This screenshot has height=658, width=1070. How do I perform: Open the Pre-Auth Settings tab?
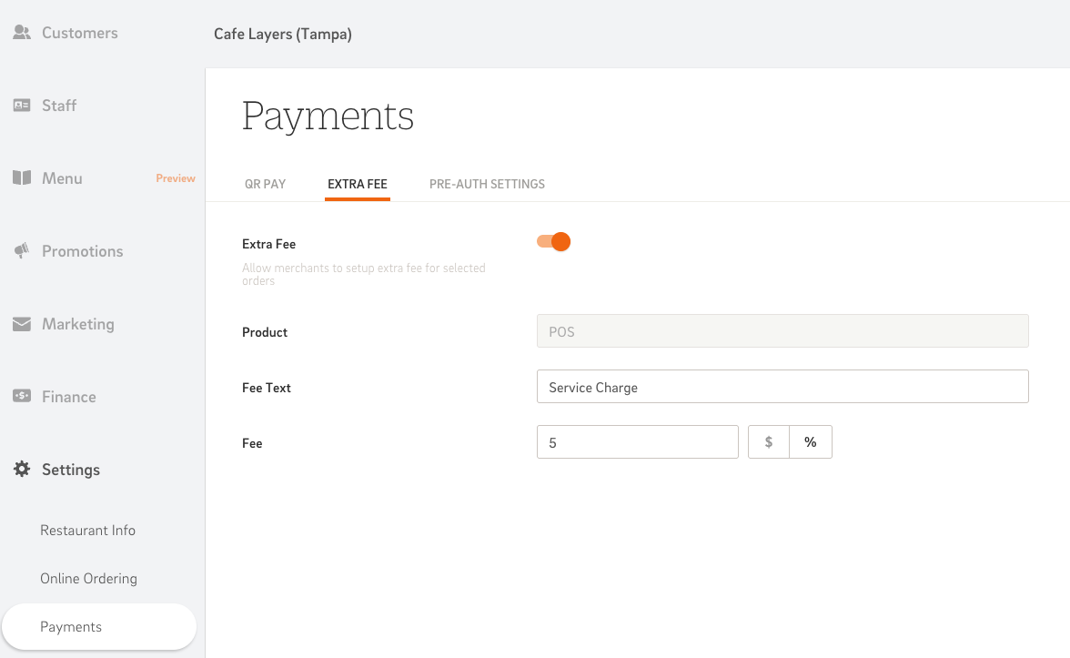click(488, 184)
